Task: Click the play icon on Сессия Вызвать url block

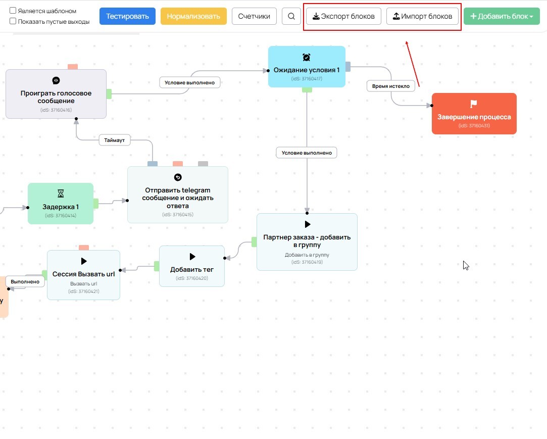Action: pos(84,261)
